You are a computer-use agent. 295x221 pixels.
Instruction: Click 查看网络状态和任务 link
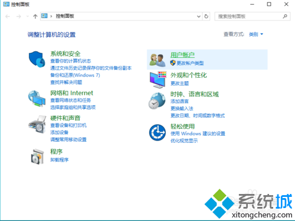(71, 101)
